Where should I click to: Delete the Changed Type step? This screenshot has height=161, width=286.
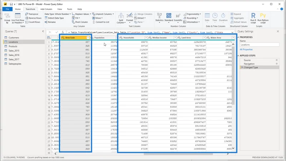[x=242, y=67]
